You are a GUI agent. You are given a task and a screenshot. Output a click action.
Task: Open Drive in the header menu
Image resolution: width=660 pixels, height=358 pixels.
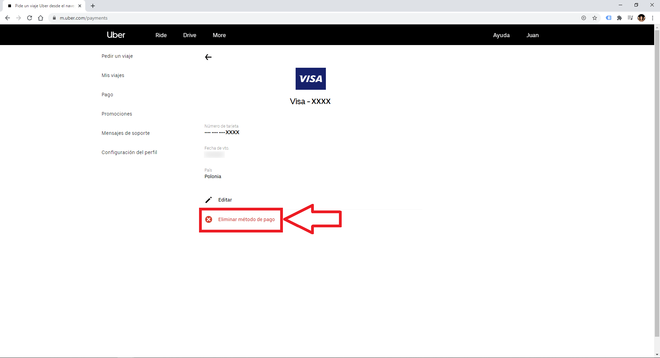click(x=190, y=35)
